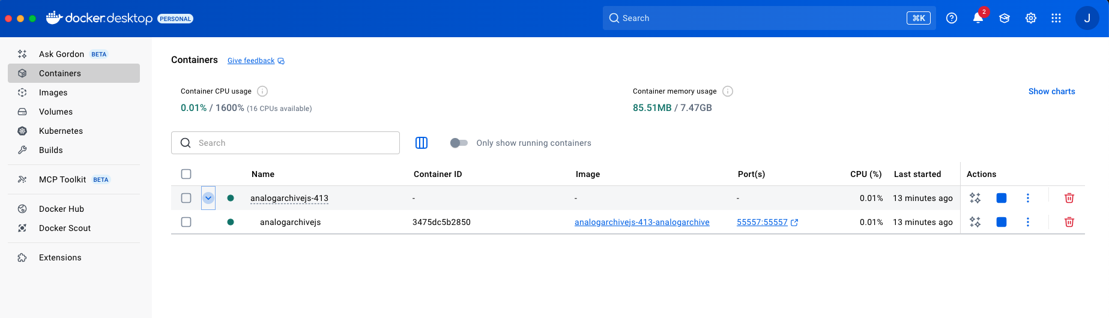Click the PERSONAL plan badge
This screenshot has width=1109, height=318.
[175, 19]
